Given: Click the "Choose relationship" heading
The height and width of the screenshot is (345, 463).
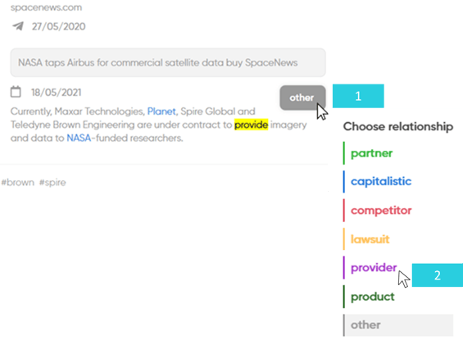Looking at the screenshot, I should tap(398, 126).
